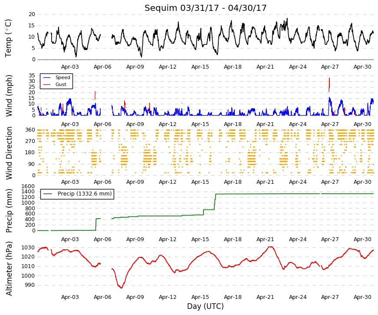Click the 'Precip (mm)' axis label

(x=9, y=211)
